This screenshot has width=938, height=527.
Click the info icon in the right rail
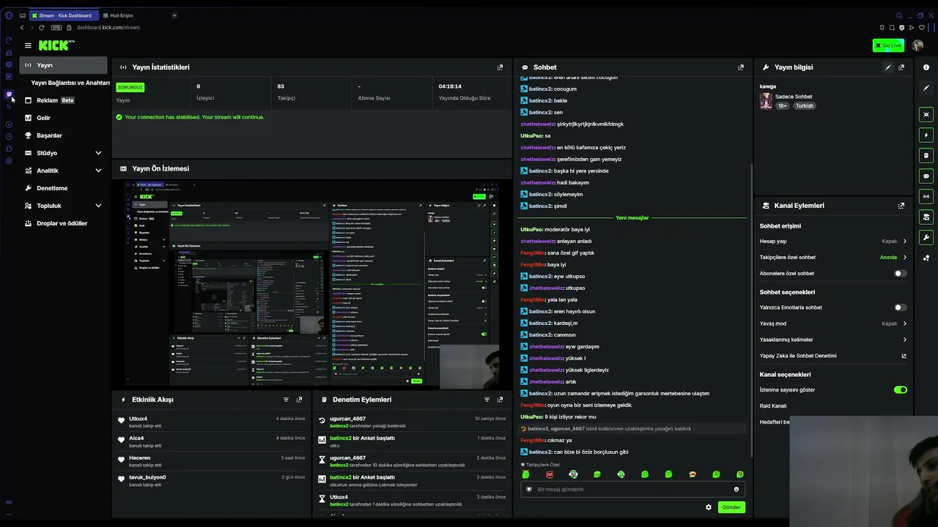(x=926, y=67)
